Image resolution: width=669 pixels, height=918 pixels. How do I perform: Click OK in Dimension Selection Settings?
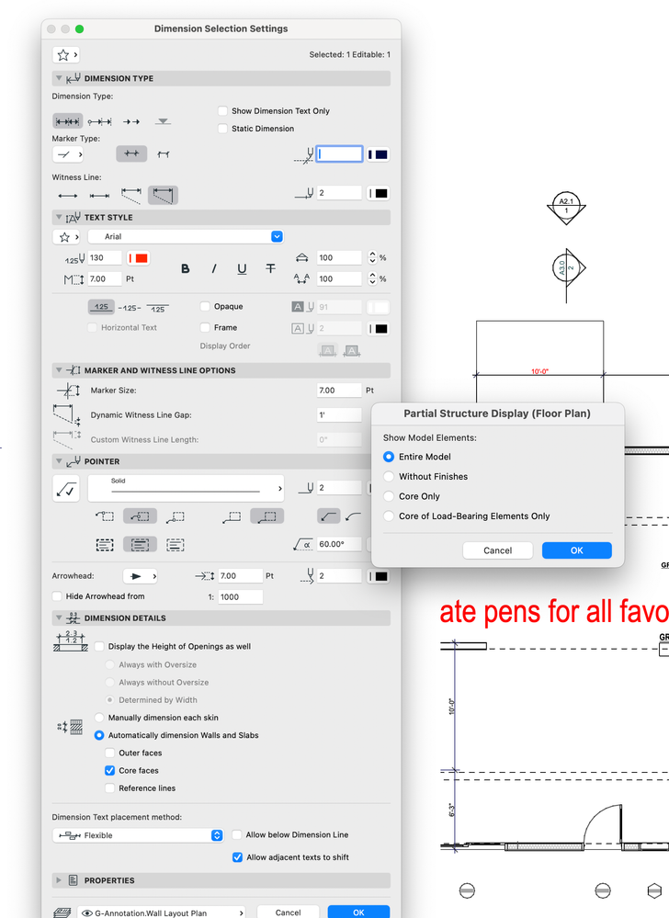coord(358,912)
